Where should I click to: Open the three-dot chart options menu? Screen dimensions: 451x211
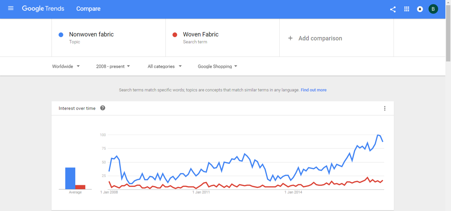click(x=385, y=108)
